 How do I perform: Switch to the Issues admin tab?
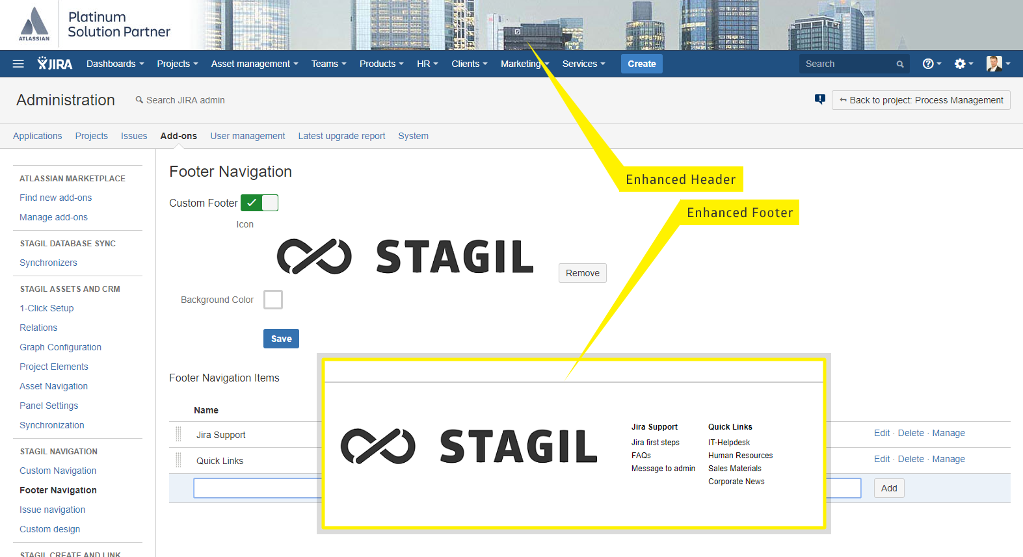click(x=134, y=136)
